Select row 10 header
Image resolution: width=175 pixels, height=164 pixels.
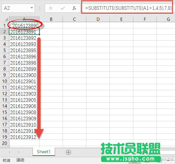(5, 81)
